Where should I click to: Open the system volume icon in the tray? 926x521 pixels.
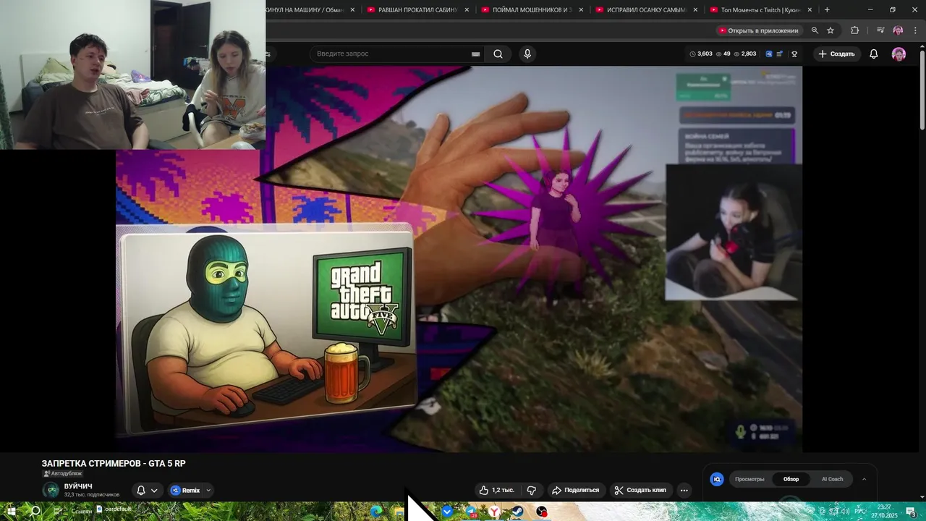pos(845,512)
